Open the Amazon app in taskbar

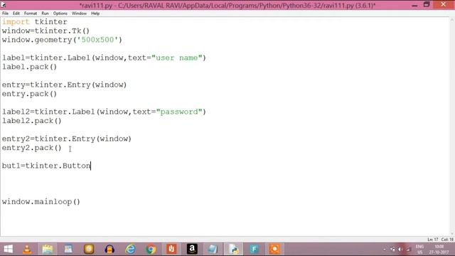(192, 249)
